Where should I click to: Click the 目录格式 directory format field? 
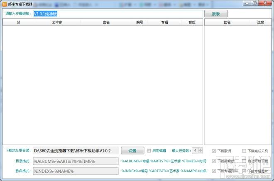coord(76,161)
